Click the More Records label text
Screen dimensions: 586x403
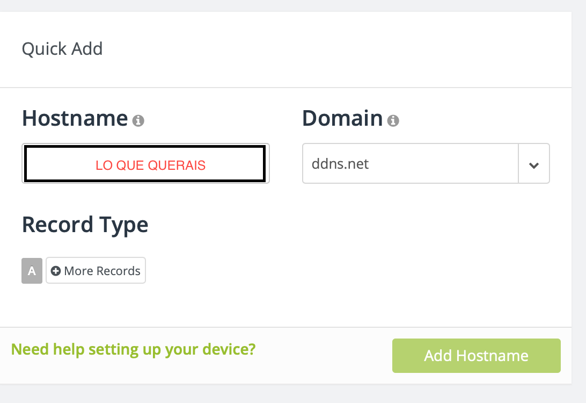(102, 271)
